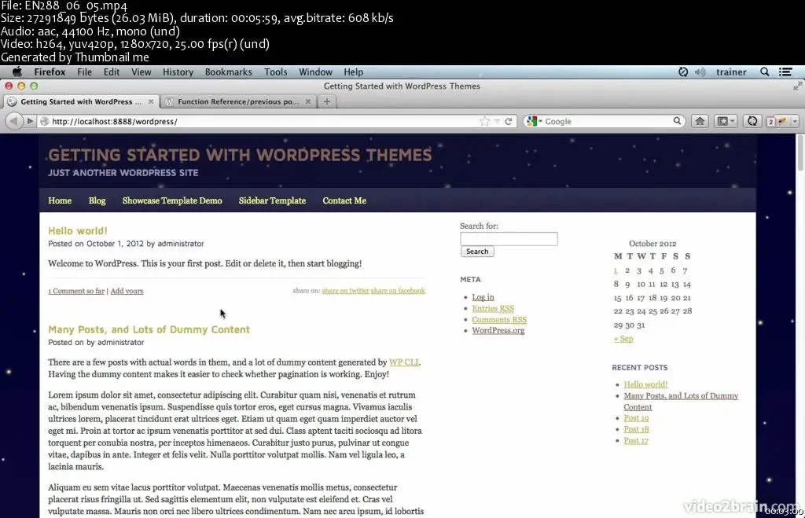Follow the WP CLI link
The width and height of the screenshot is (805, 518).
click(x=403, y=362)
